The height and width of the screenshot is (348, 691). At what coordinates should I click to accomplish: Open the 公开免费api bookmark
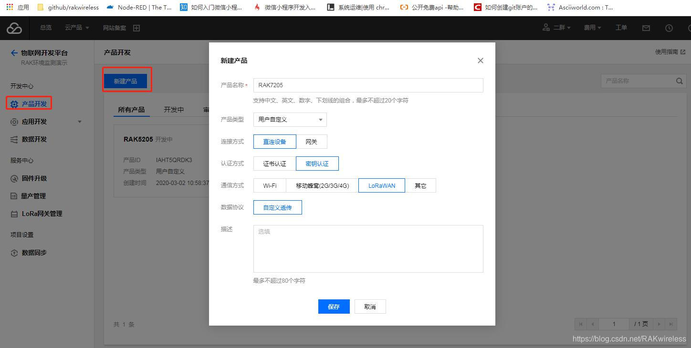pyautogui.click(x=432, y=7)
